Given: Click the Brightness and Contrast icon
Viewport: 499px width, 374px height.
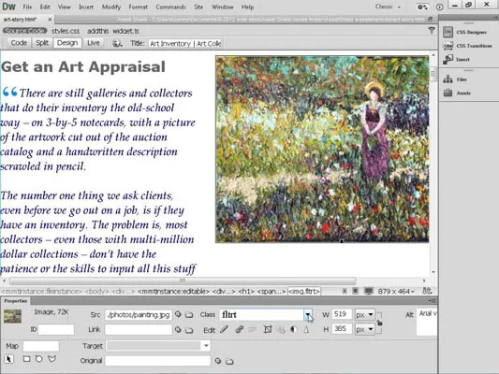Looking at the screenshot, I should click(293, 329).
